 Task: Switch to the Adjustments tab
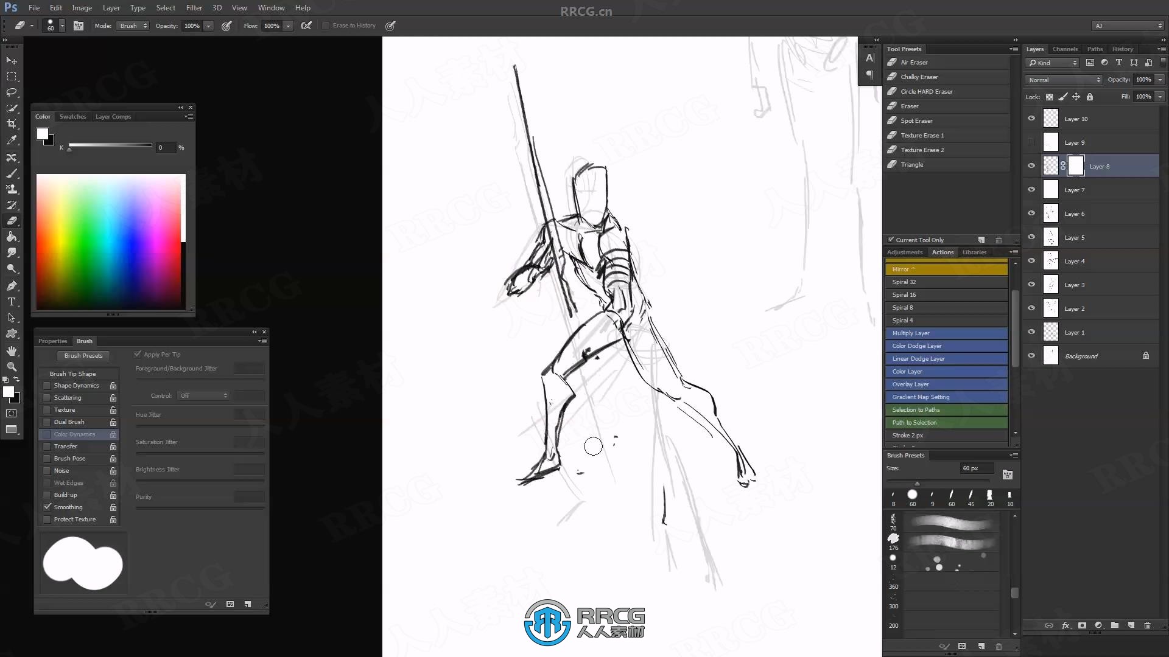pos(904,252)
